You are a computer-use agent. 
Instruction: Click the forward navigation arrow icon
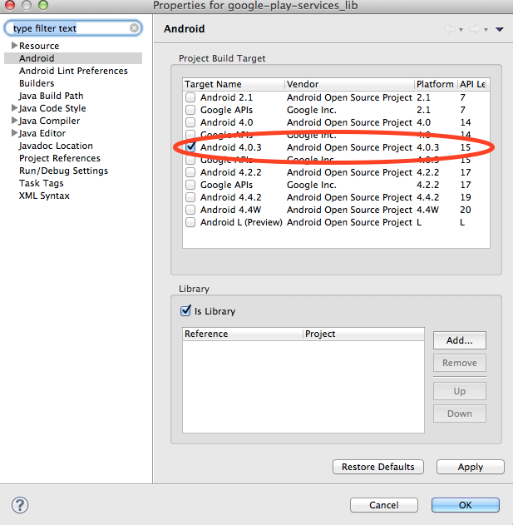(x=474, y=29)
